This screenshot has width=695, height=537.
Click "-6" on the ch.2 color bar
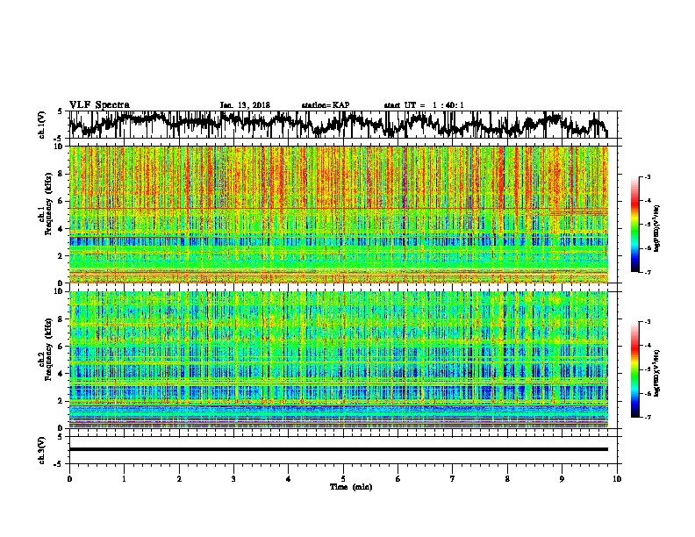(647, 393)
